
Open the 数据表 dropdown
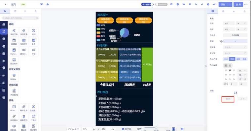235,47
